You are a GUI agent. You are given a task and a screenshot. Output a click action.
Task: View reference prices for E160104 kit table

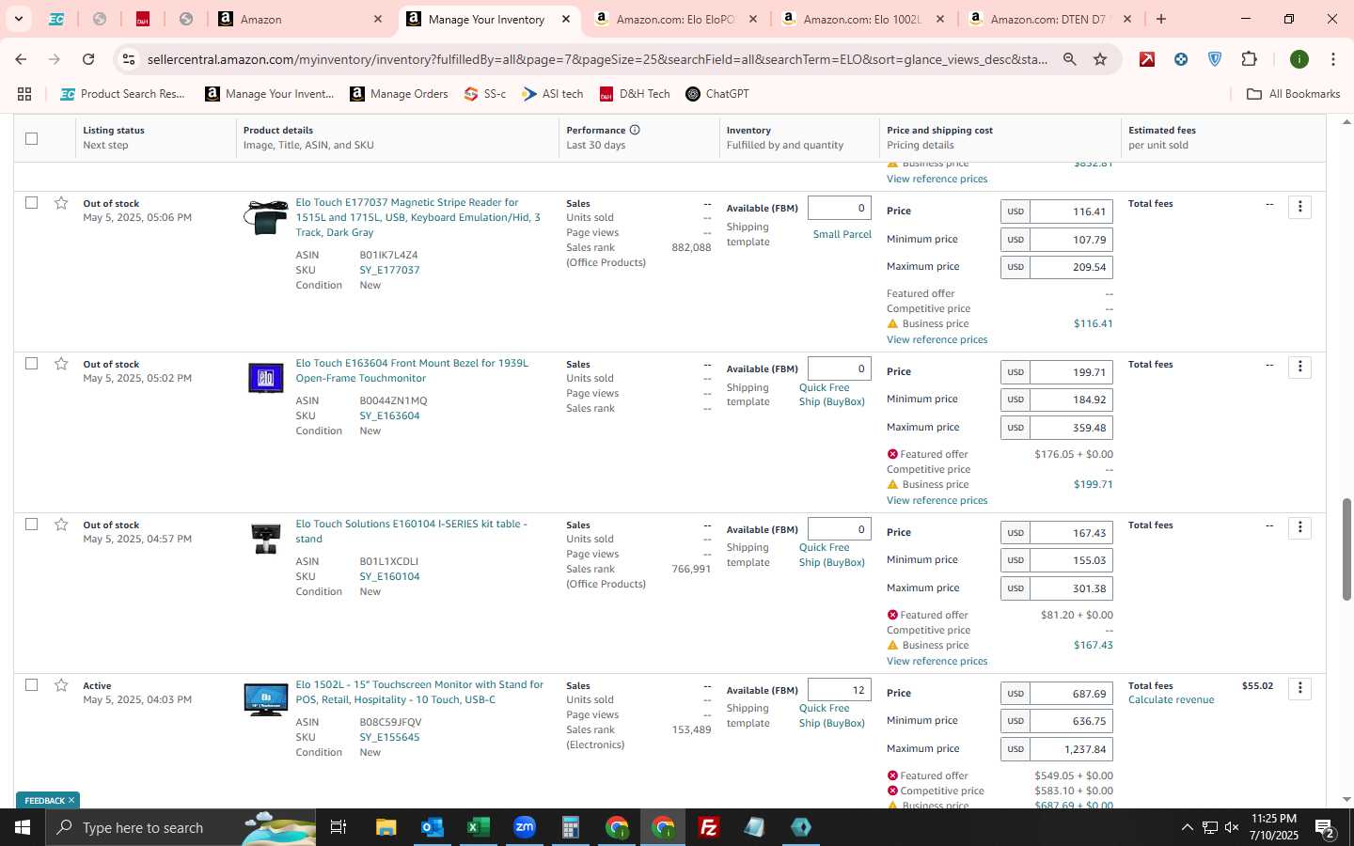[937, 661]
